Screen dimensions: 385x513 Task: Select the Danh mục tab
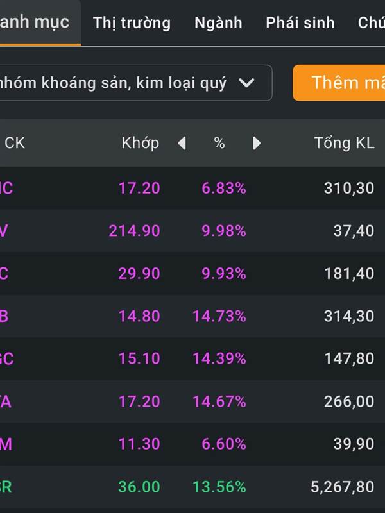(x=35, y=22)
